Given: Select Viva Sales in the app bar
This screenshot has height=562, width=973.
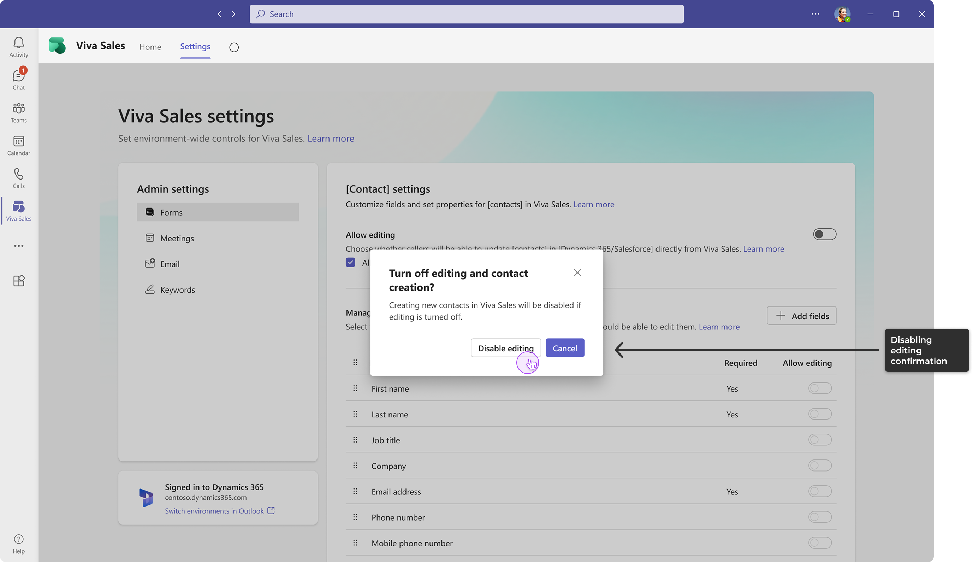Looking at the screenshot, I should click(x=18, y=211).
